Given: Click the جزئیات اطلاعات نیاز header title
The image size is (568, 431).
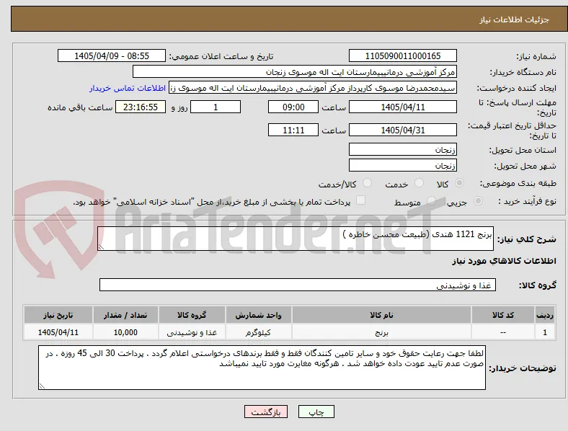Looking at the screenshot, I should [x=515, y=19].
